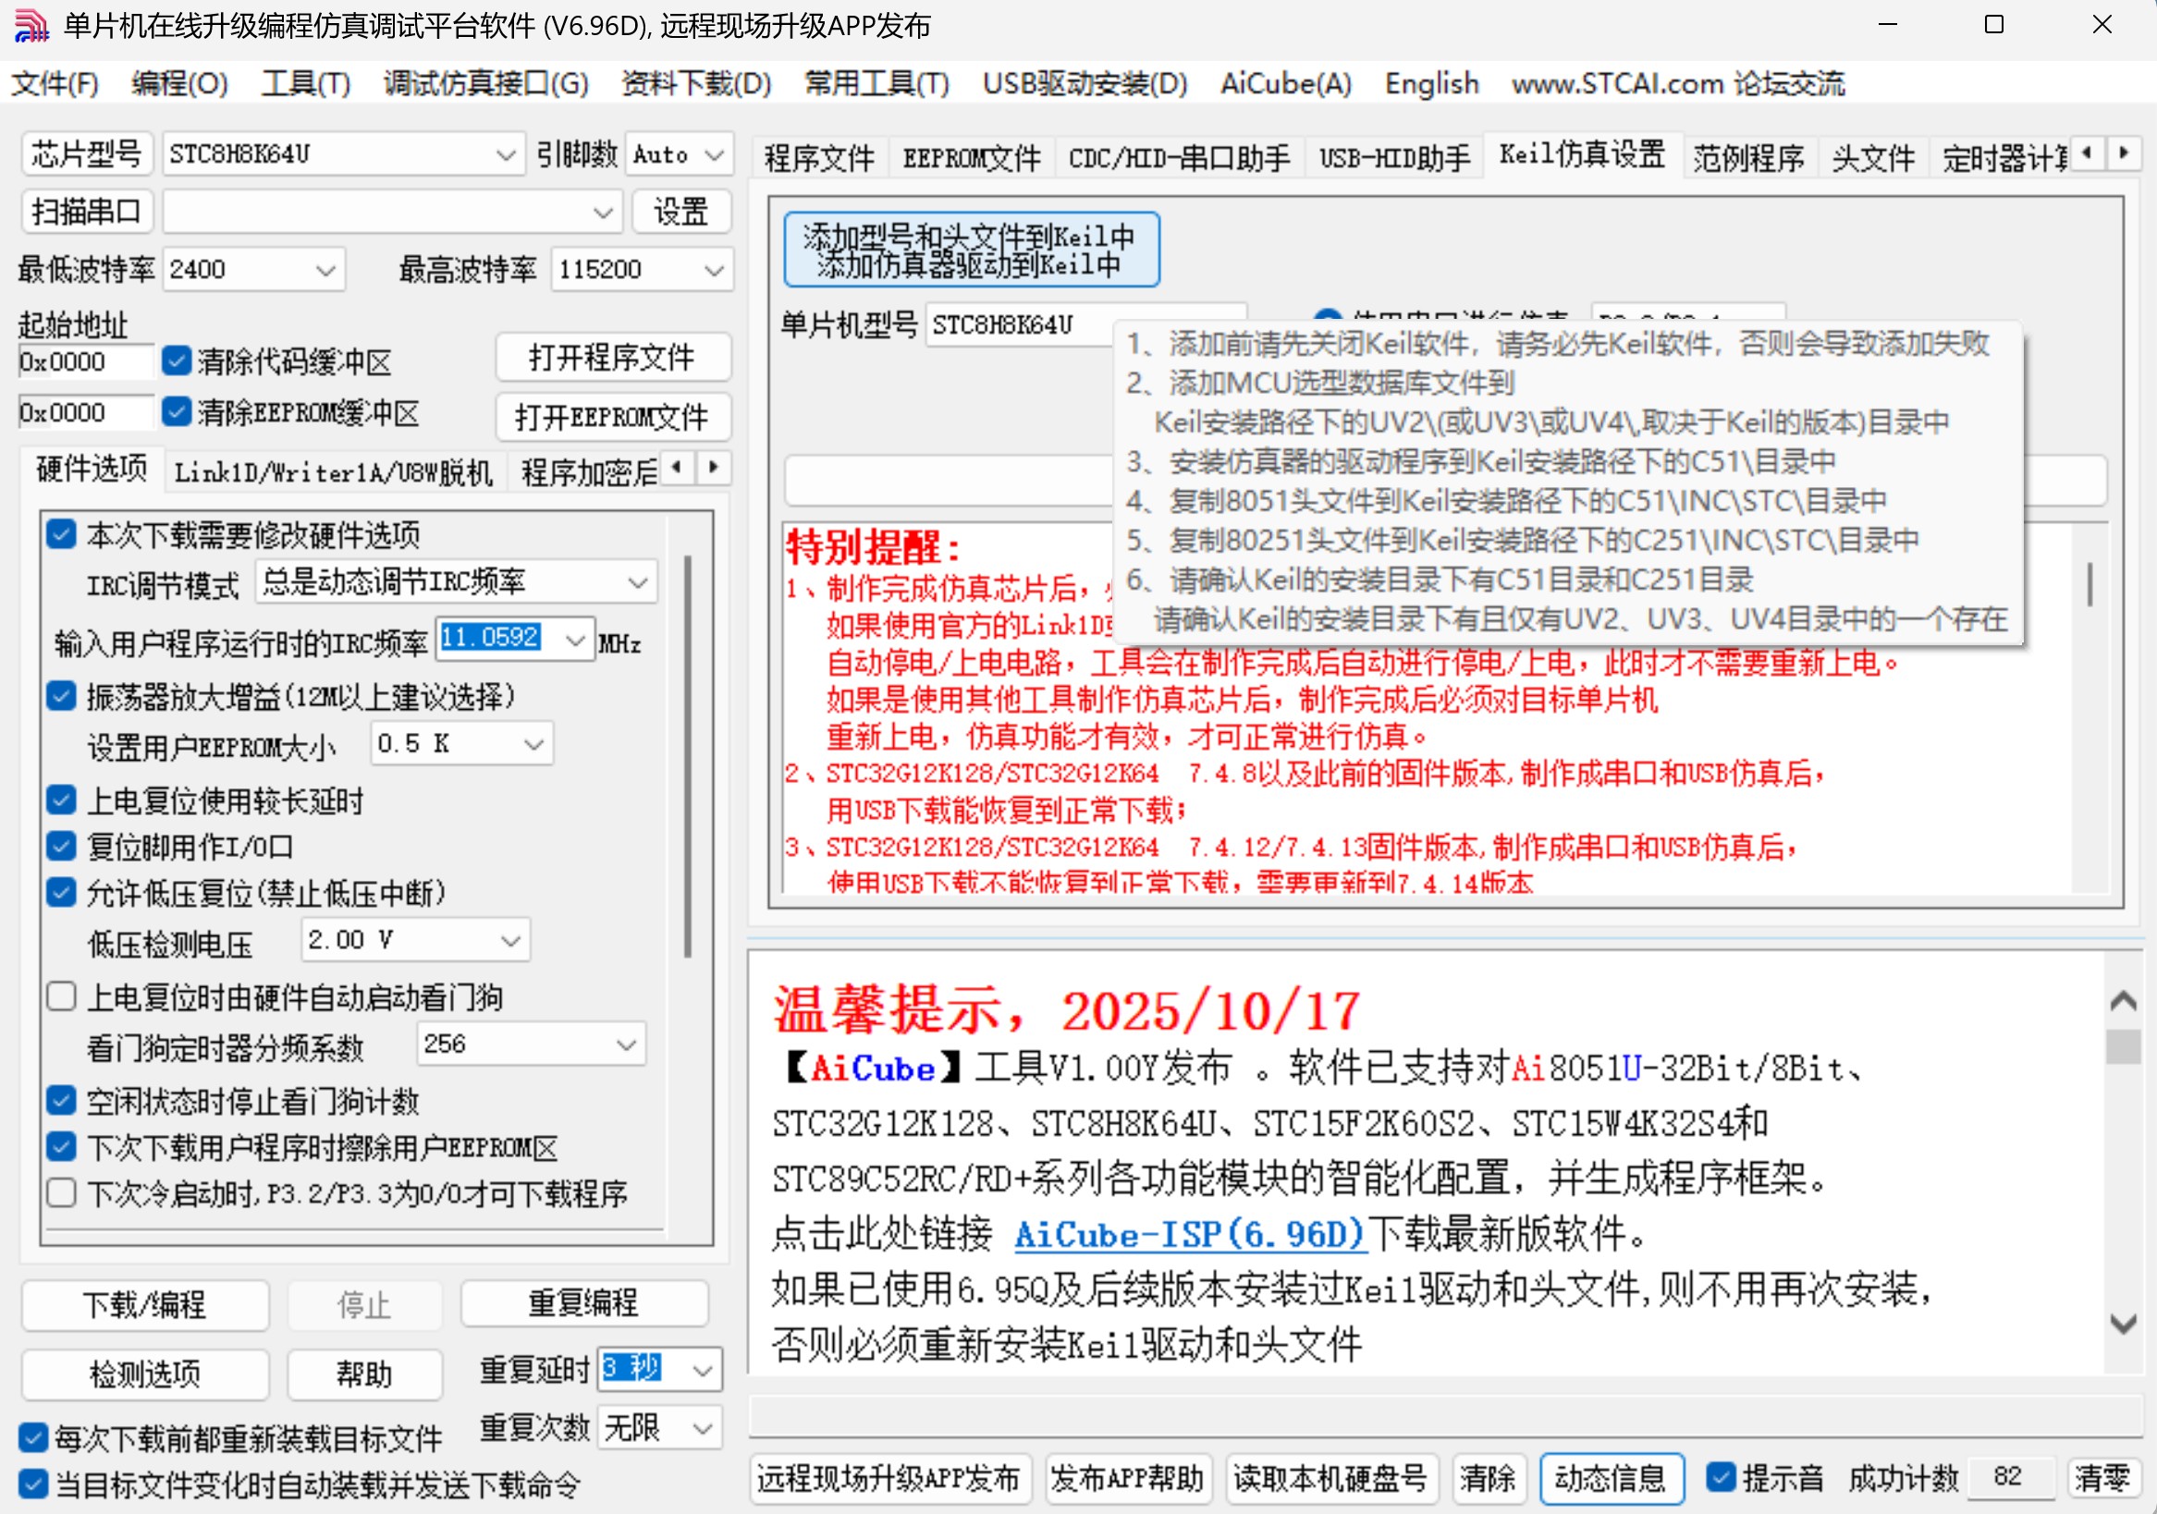Image resolution: width=2157 pixels, height=1514 pixels.
Task: Switch to the 范例程序 tab
Action: point(1748,158)
